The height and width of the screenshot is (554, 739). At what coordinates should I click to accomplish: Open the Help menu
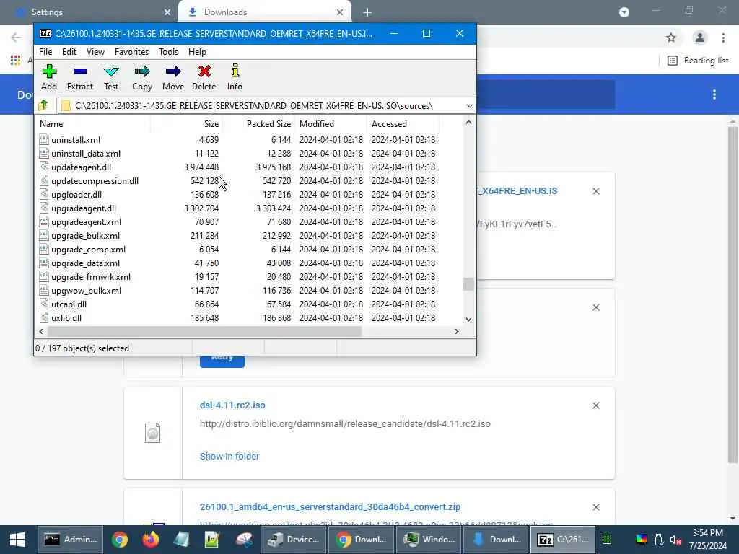197,52
